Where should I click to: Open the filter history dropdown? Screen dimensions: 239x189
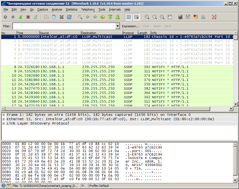(x=118, y=26)
